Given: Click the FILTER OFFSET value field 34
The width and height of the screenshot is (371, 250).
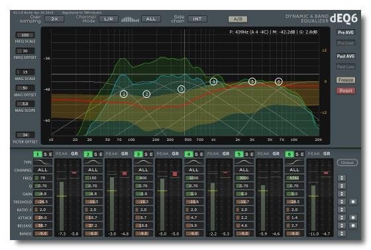Looking at the screenshot, I should (x=25, y=135).
